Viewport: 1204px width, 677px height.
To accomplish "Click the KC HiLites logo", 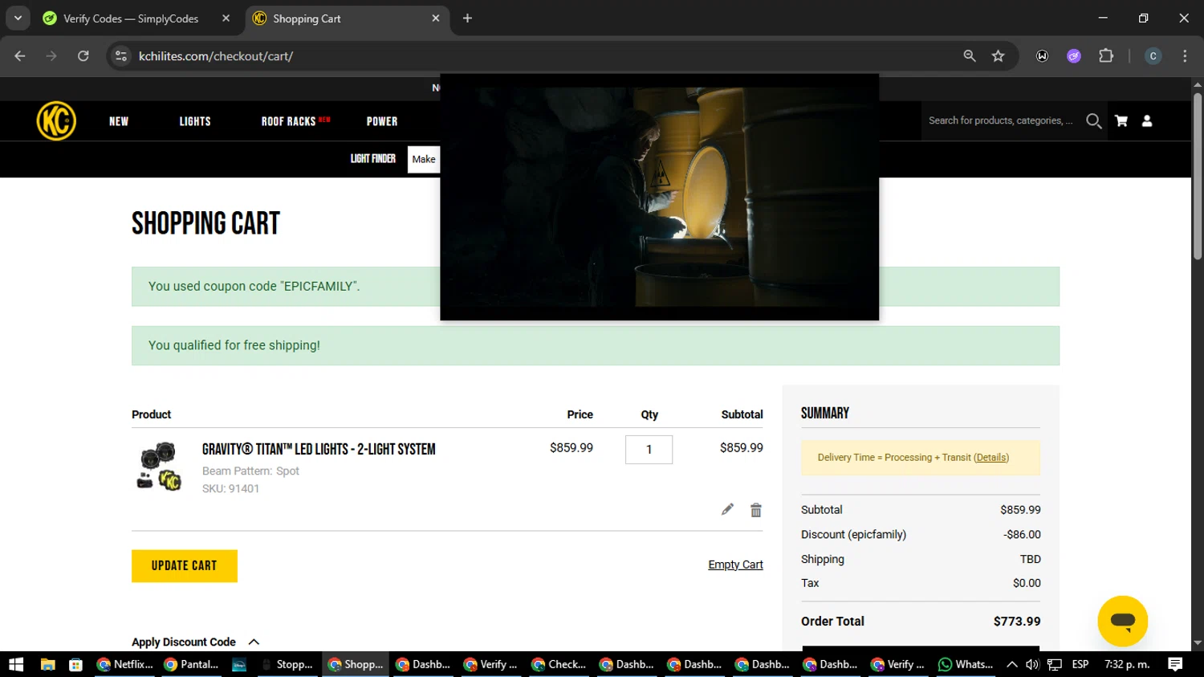I will pos(56,121).
